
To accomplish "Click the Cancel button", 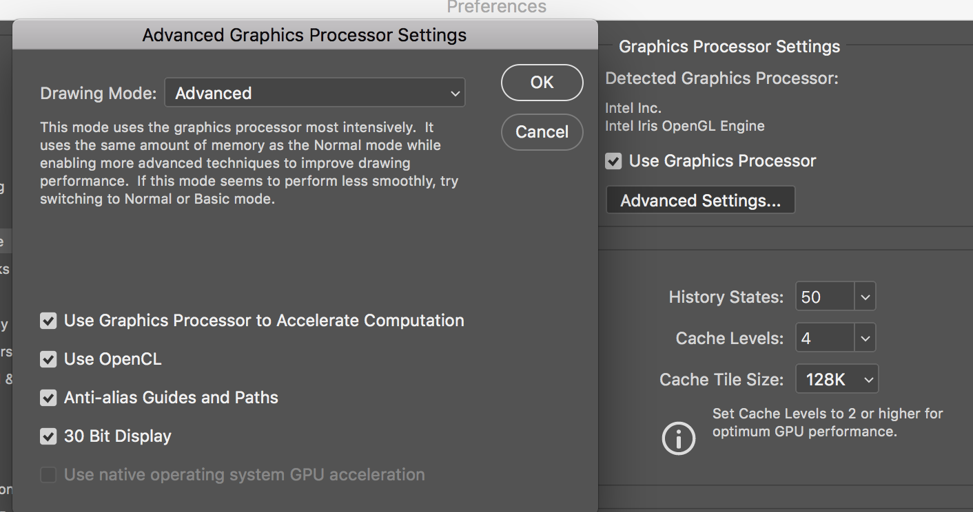I will (x=542, y=131).
